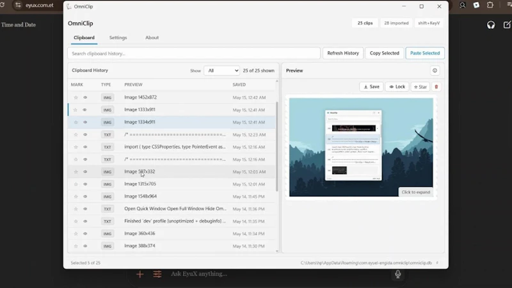Star the Image 587x332 clip
The width and height of the screenshot is (512, 288).
[x=76, y=172]
